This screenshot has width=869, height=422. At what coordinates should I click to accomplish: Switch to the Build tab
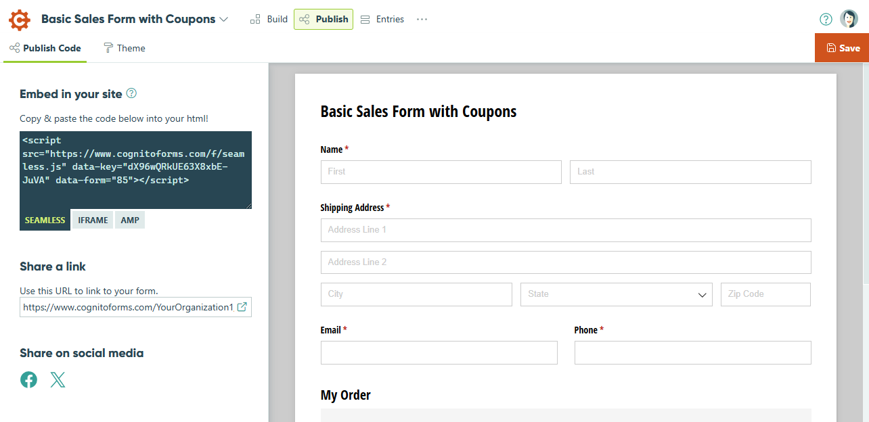269,20
